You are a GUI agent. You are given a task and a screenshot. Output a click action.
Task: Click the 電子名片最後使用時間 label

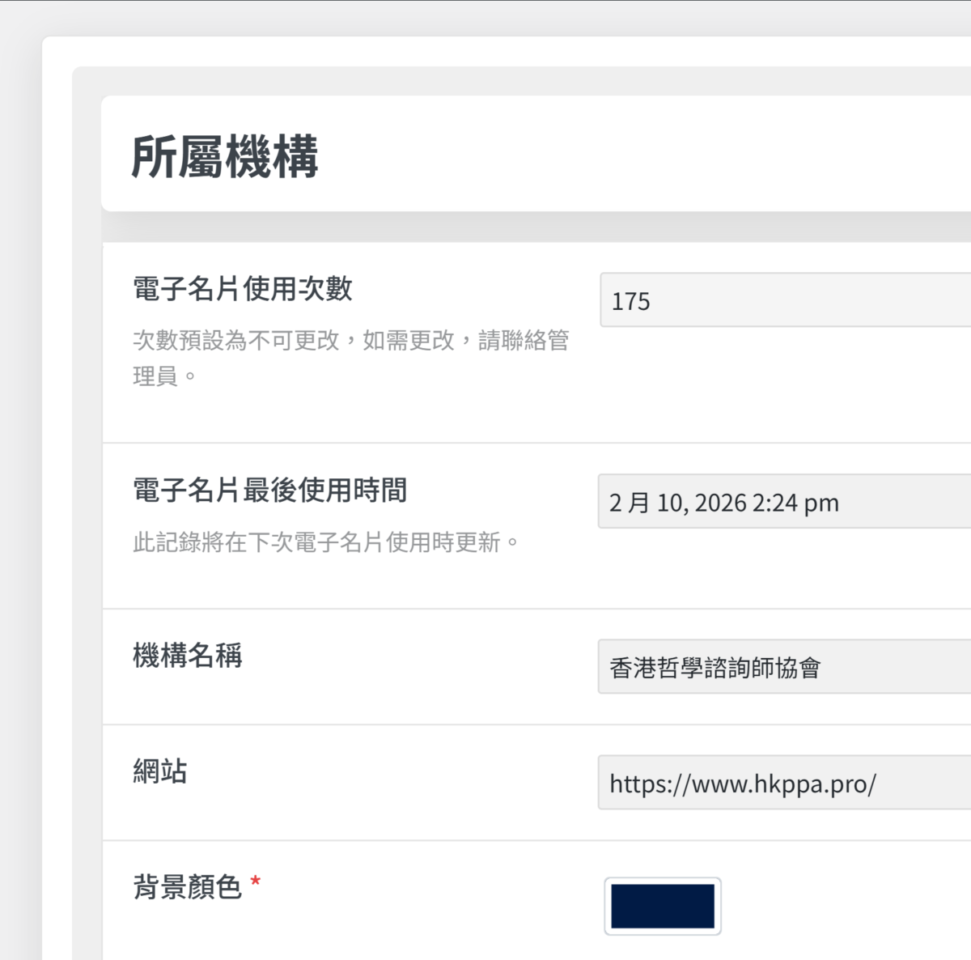click(269, 490)
